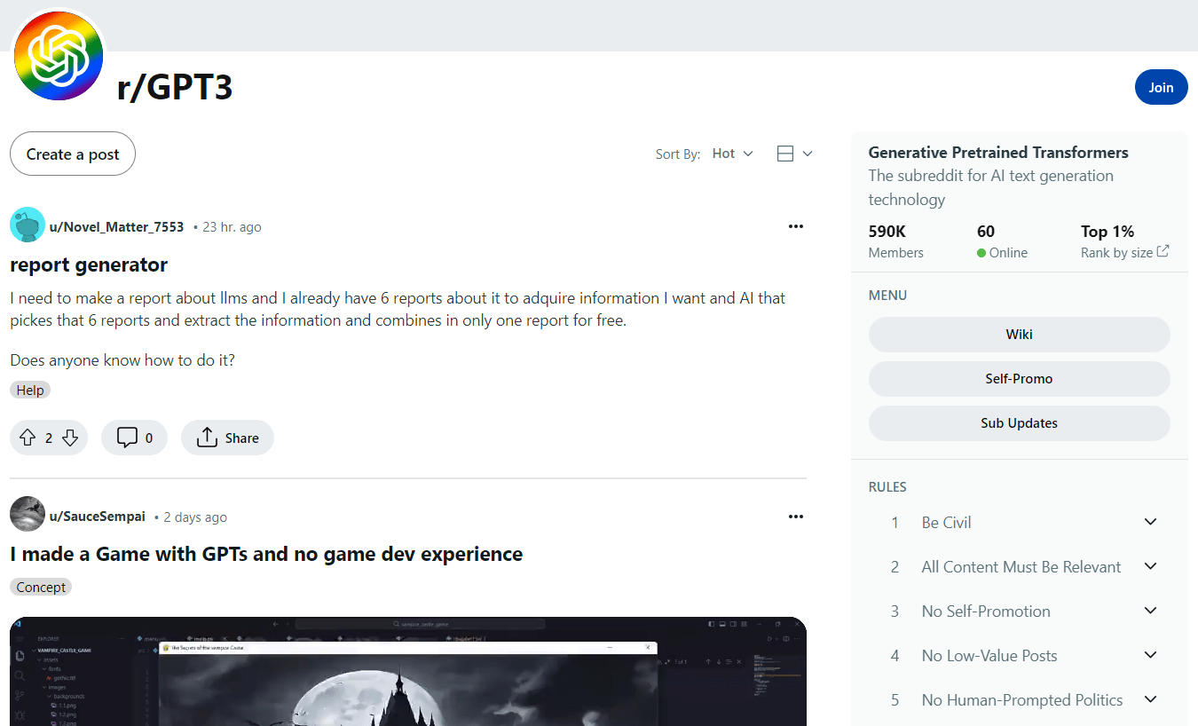Open the report generator post title
The image size is (1198, 726).
89,264
